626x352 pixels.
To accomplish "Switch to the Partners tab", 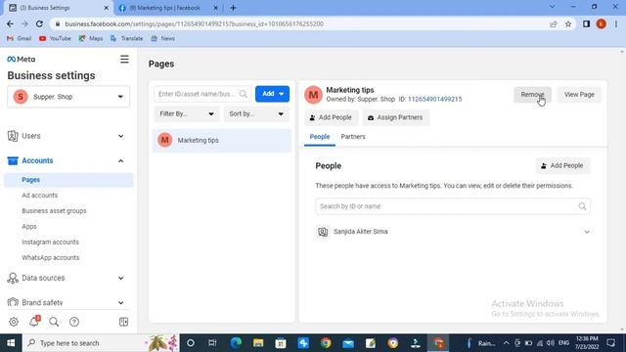I will [x=353, y=137].
